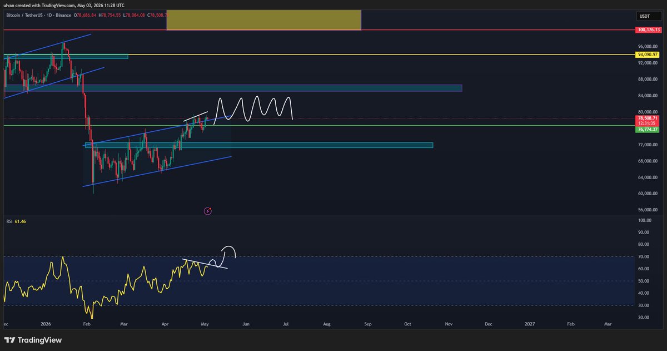Viewport: 667px width, 351px height.
Task: Click the RSI 50.00 axis label
Action: [644, 281]
